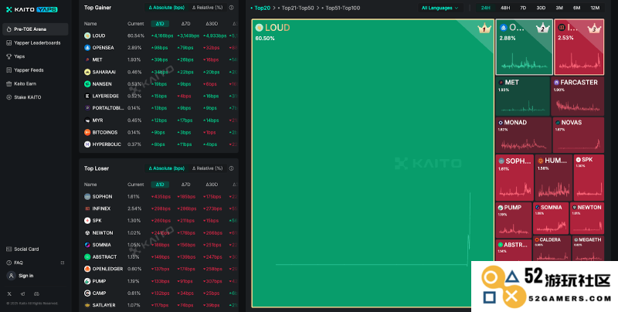Click the ABSTRACT icon in Top Loser
This screenshot has height=312, width=618.
coord(87,257)
